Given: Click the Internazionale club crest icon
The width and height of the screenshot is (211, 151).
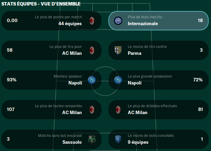Looking at the screenshot, I should (118, 21).
